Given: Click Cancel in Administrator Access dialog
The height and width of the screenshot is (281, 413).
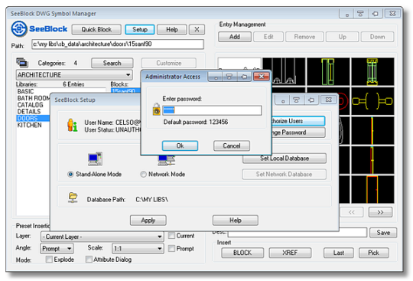Looking at the screenshot, I should coord(232,145).
